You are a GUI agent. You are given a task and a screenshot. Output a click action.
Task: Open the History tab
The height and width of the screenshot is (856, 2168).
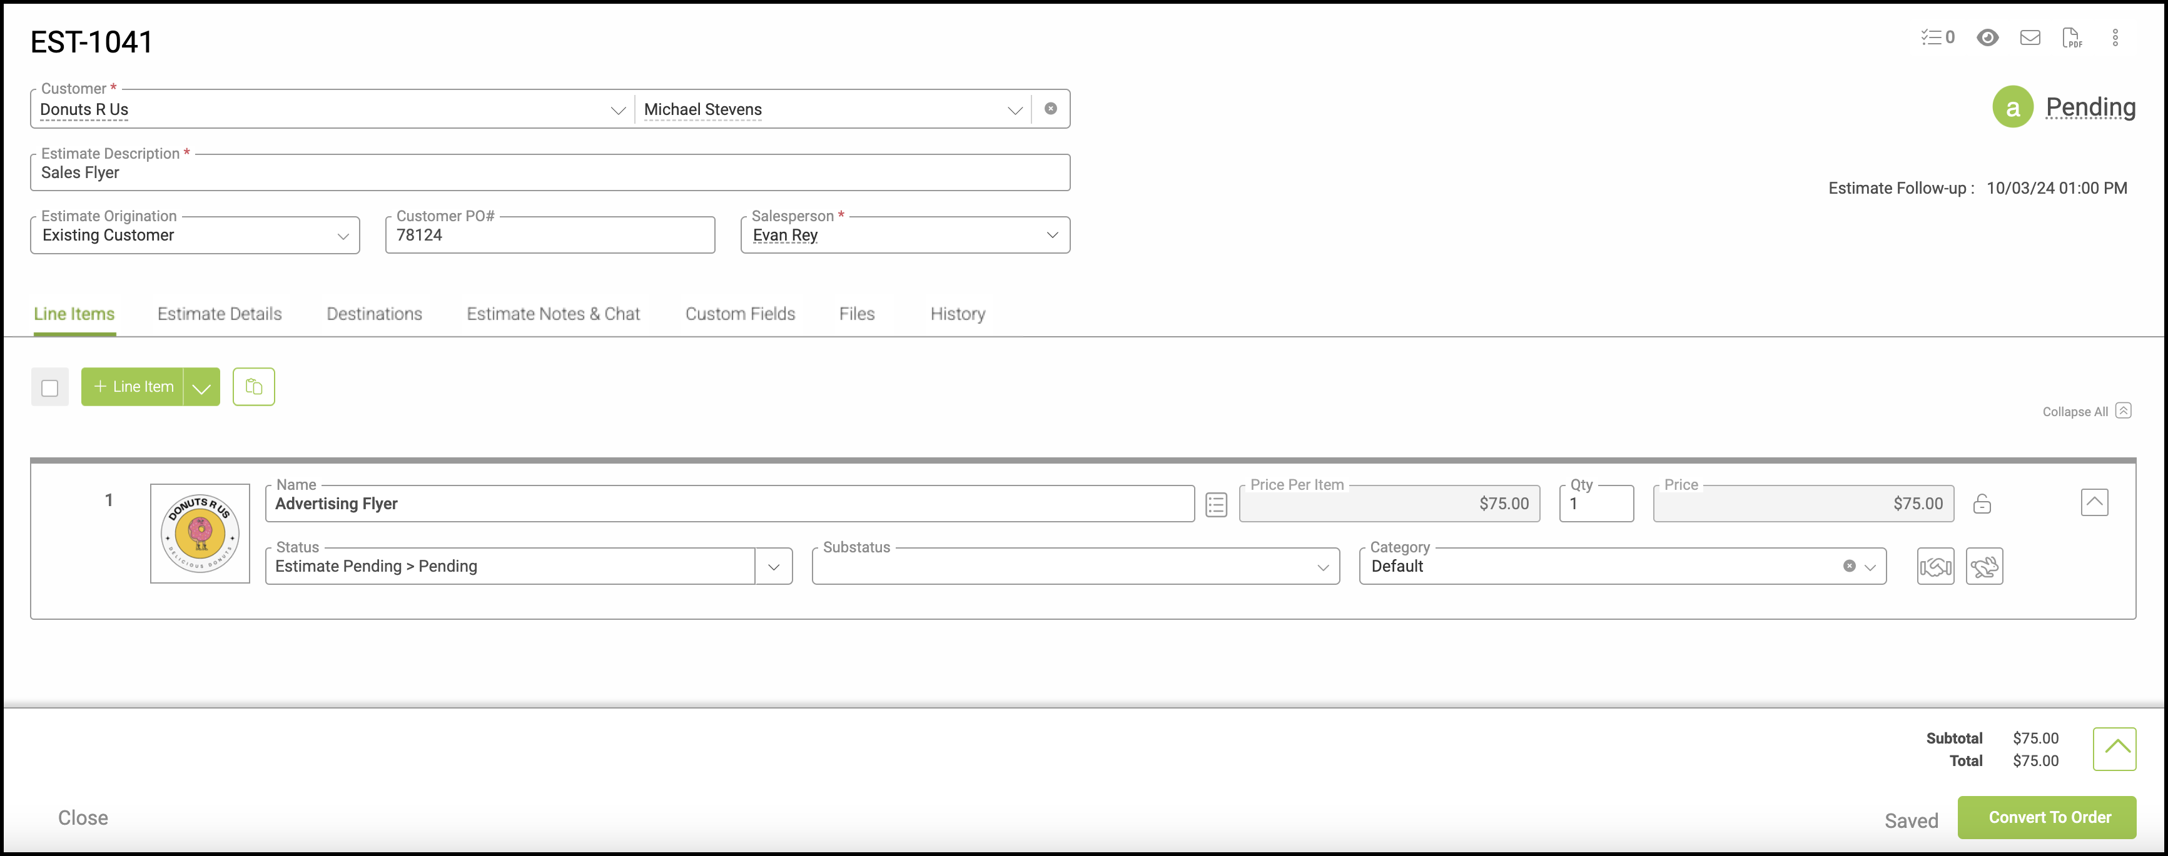(957, 314)
